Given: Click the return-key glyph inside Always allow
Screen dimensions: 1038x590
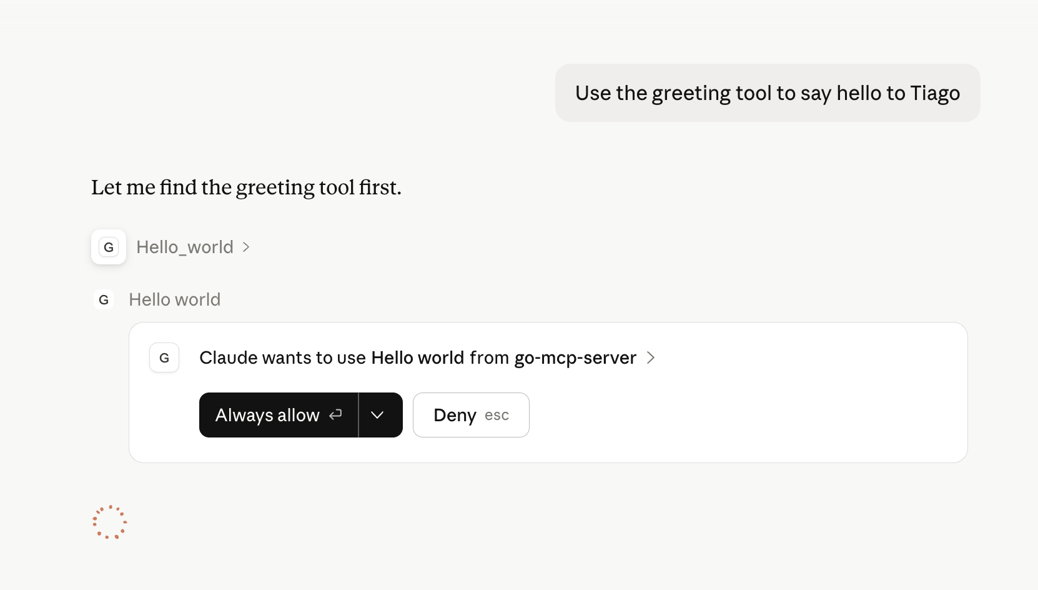Looking at the screenshot, I should [x=335, y=414].
